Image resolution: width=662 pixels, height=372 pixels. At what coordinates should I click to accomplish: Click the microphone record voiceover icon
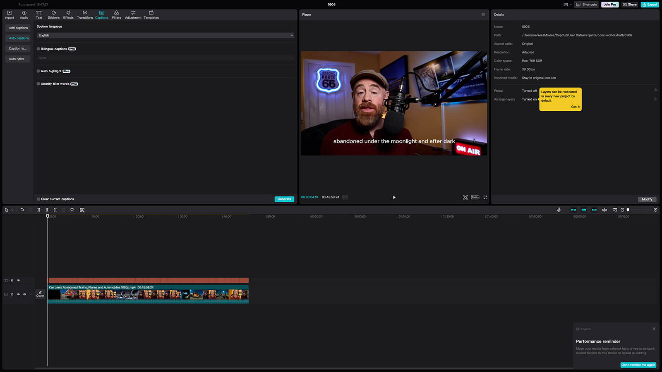[559, 210]
